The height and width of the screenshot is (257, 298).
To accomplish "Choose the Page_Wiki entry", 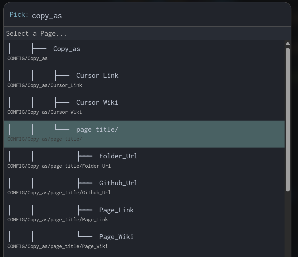I will click(x=116, y=237).
